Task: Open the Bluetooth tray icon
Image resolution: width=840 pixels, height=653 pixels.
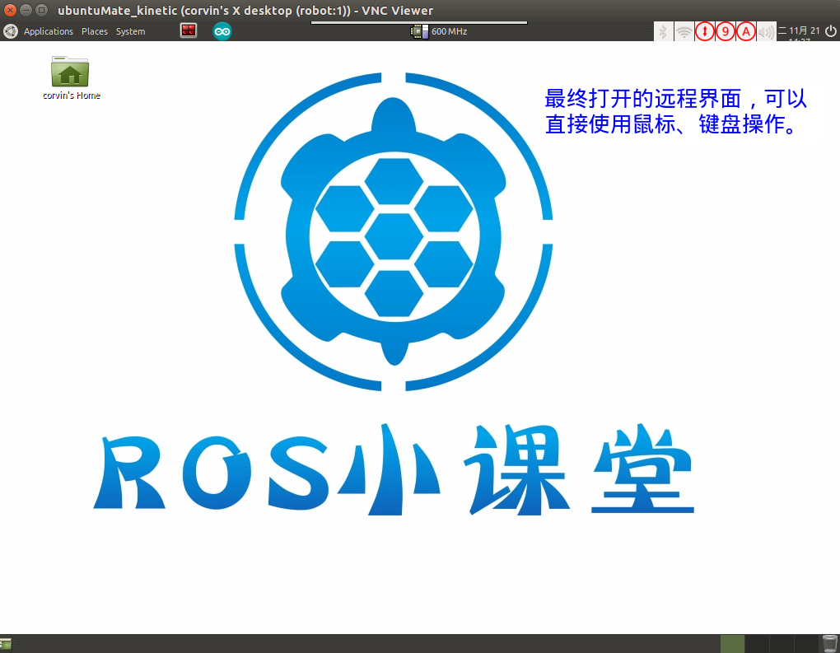Action: coord(663,31)
